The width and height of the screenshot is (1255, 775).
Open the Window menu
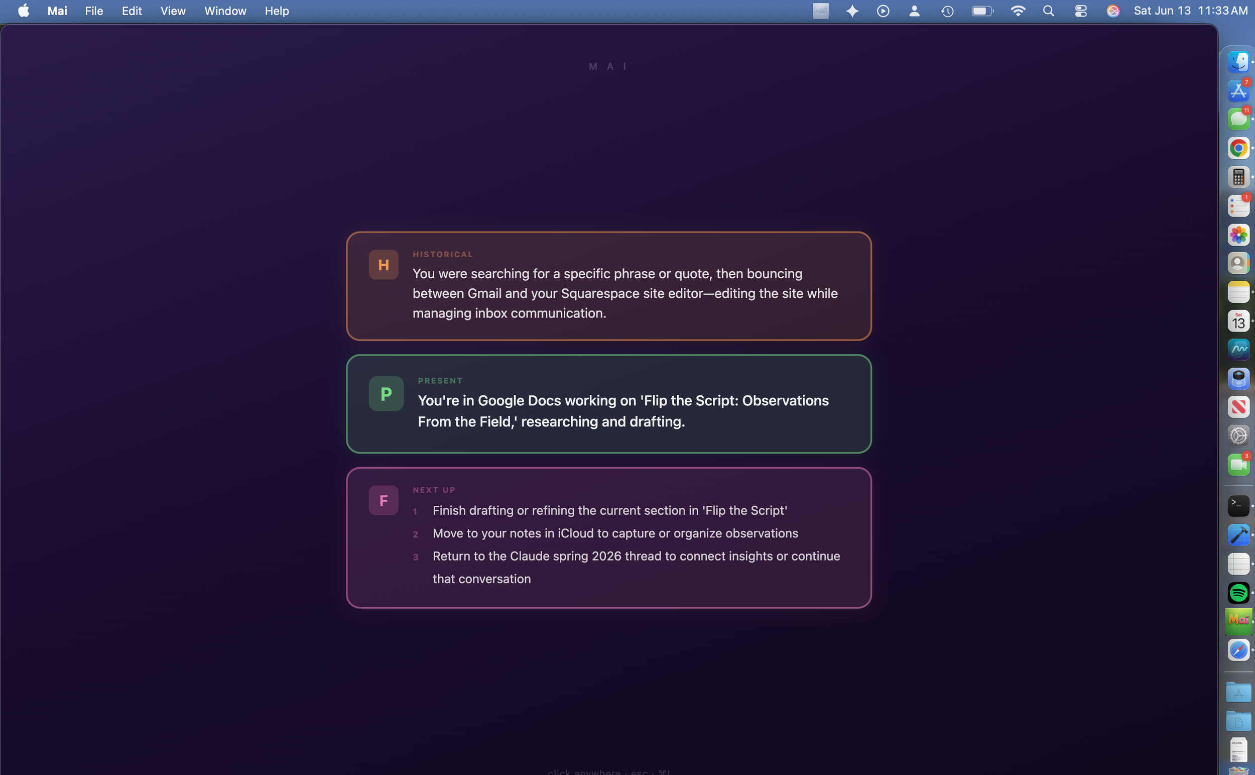(225, 11)
